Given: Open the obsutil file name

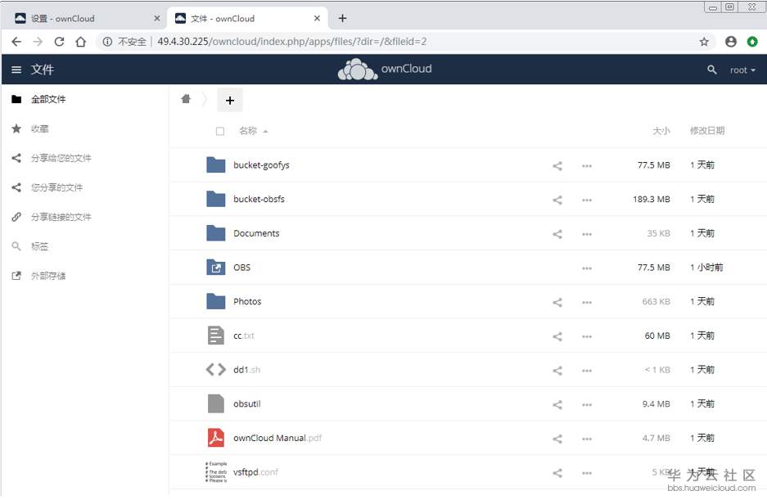Looking at the screenshot, I should click(x=247, y=403).
